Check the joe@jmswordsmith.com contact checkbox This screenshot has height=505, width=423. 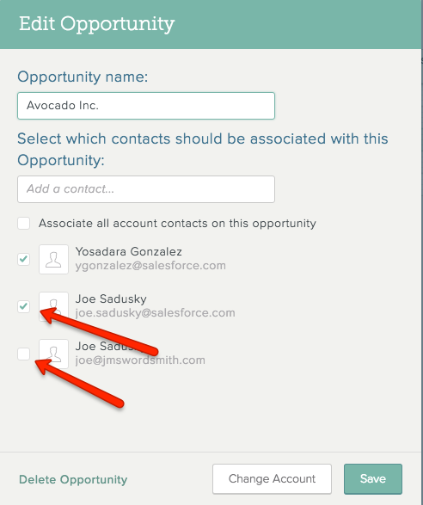24,354
